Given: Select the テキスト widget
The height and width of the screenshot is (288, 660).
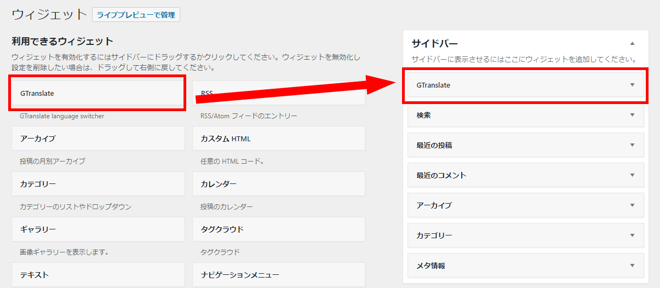Looking at the screenshot, I should 97,274.
